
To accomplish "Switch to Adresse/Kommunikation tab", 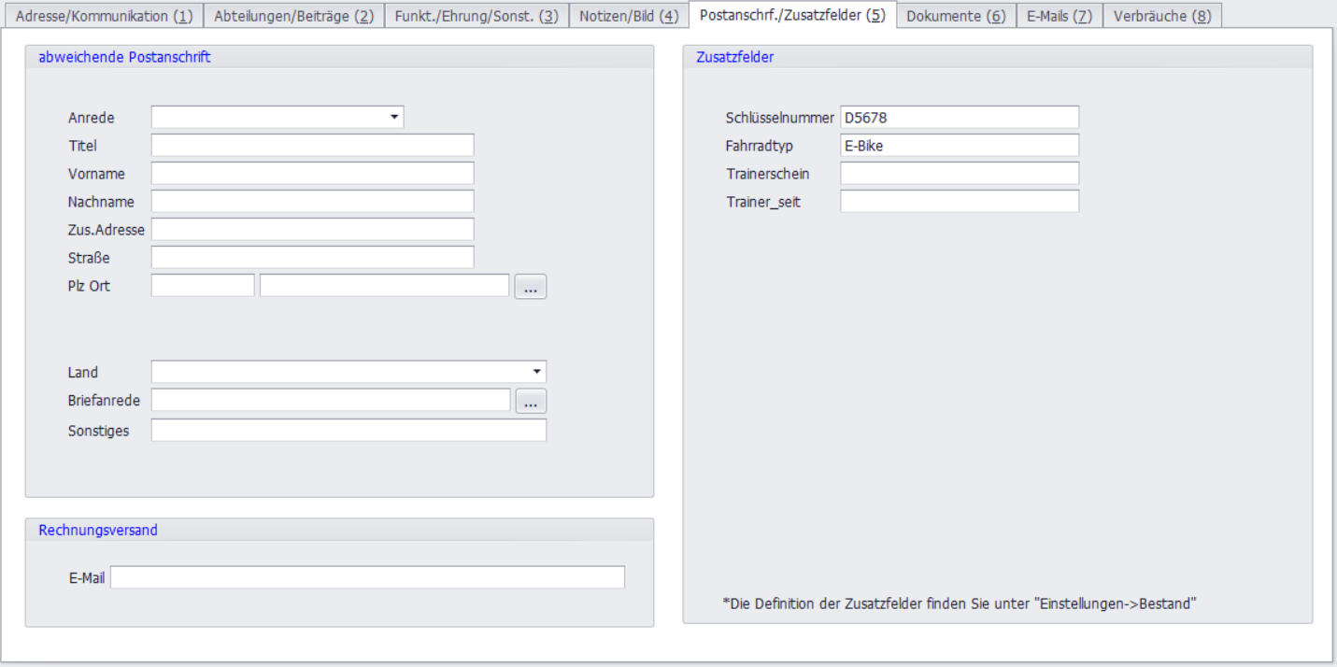I will pyautogui.click(x=104, y=16).
